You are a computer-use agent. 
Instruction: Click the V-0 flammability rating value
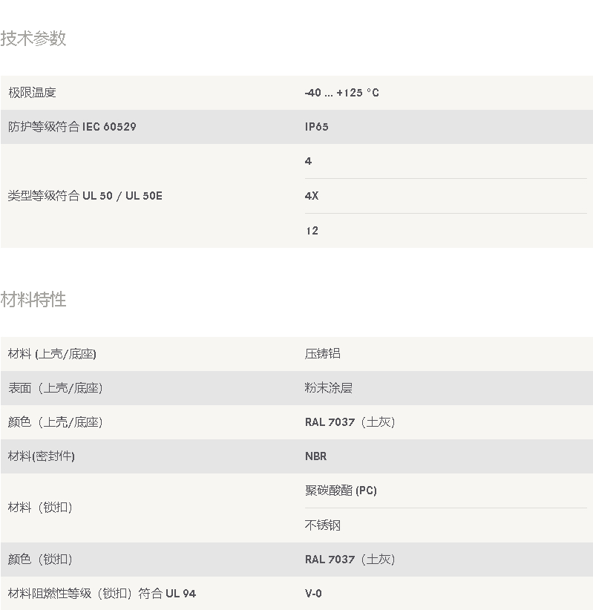click(313, 594)
